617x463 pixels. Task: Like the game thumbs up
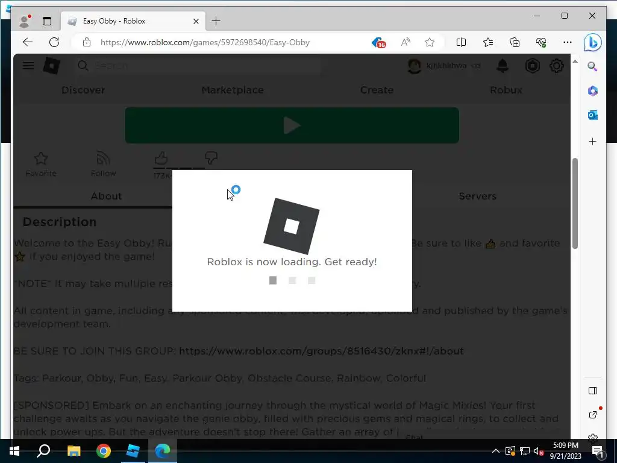161,159
